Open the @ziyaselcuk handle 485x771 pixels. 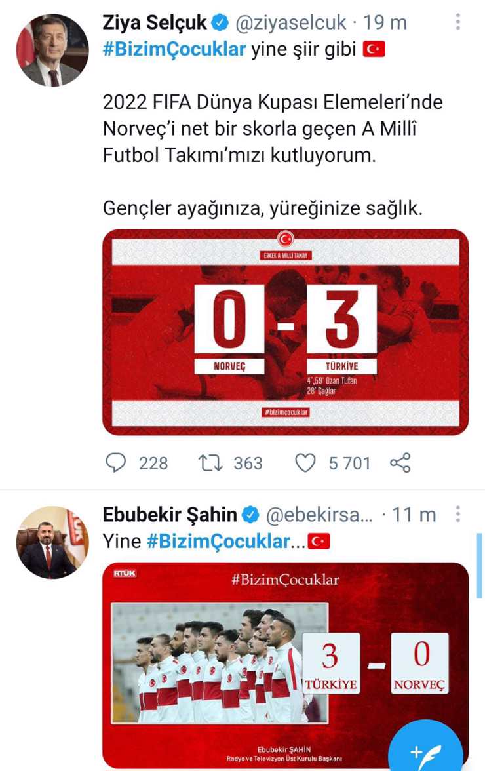[x=291, y=22]
